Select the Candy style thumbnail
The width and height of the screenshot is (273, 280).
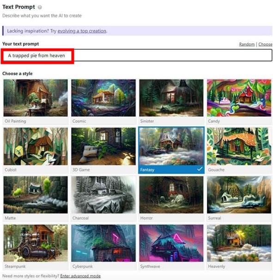[x=239, y=98]
